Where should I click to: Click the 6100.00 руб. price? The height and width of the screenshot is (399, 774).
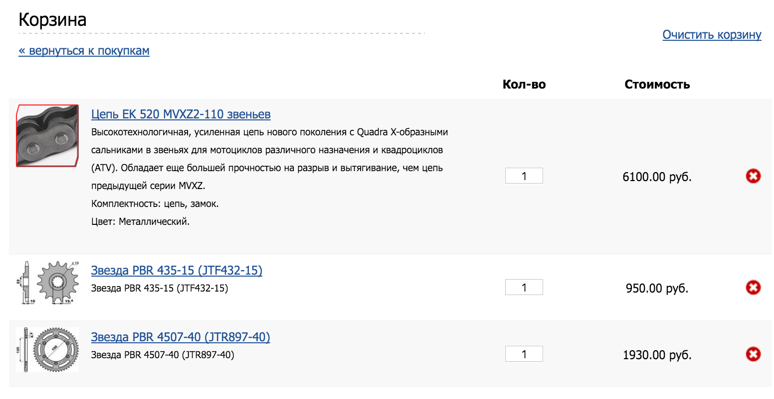(x=657, y=177)
